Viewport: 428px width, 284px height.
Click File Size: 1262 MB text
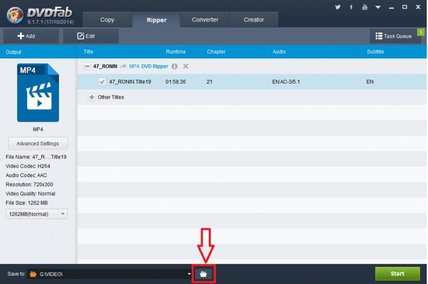click(27, 203)
